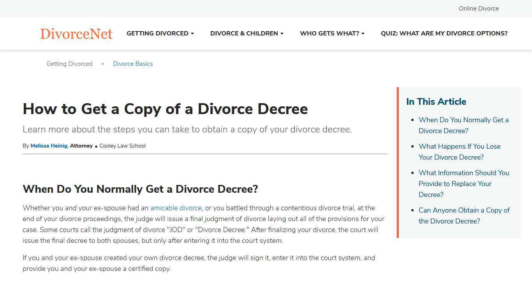Navigate to Getting Divorced breadcrumb
Image resolution: width=532 pixels, height=299 pixels.
click(69, 64)
